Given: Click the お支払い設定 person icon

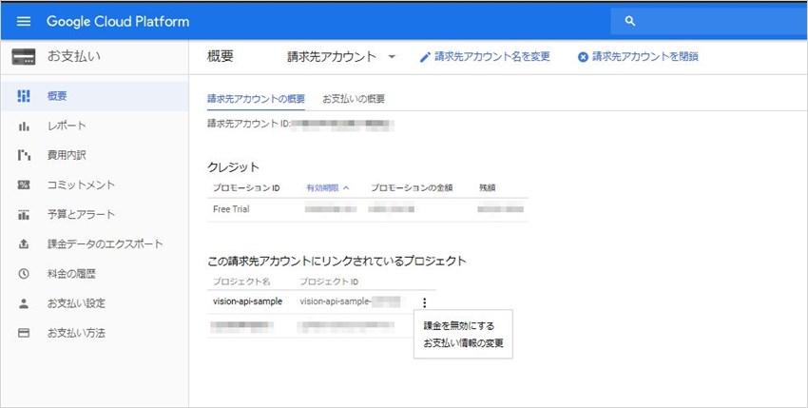Looking at the screenshot, I should click(24, 303).
